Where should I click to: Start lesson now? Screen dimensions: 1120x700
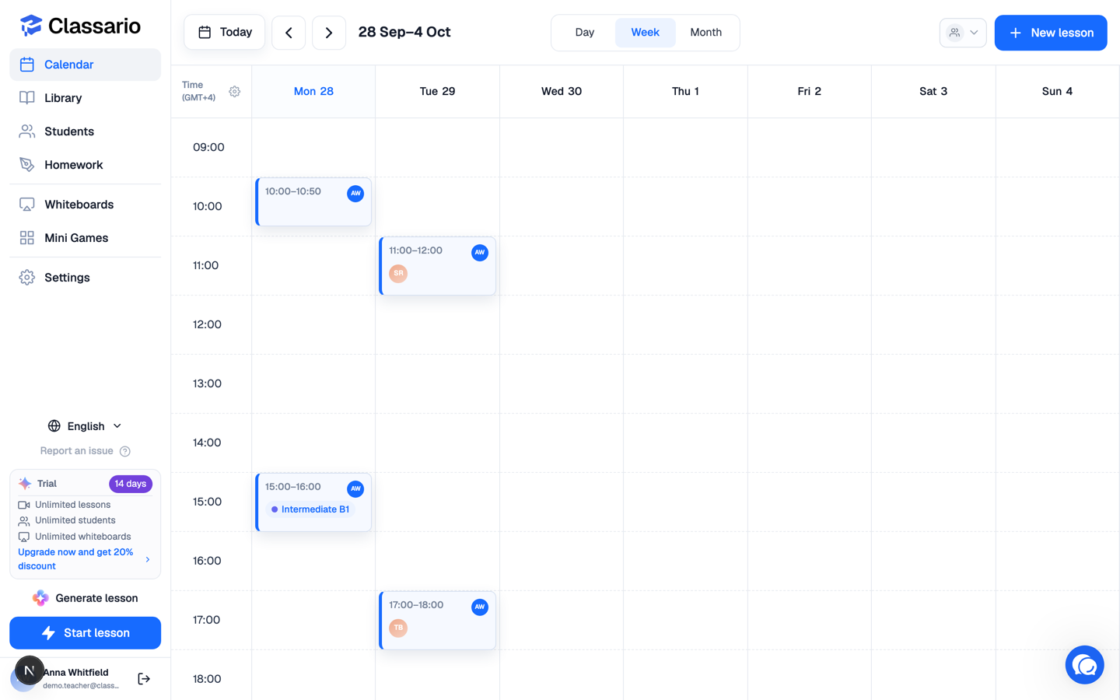pos(85,633)
